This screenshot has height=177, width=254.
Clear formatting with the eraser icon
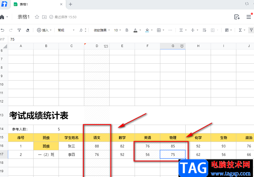tap(27, 30)
